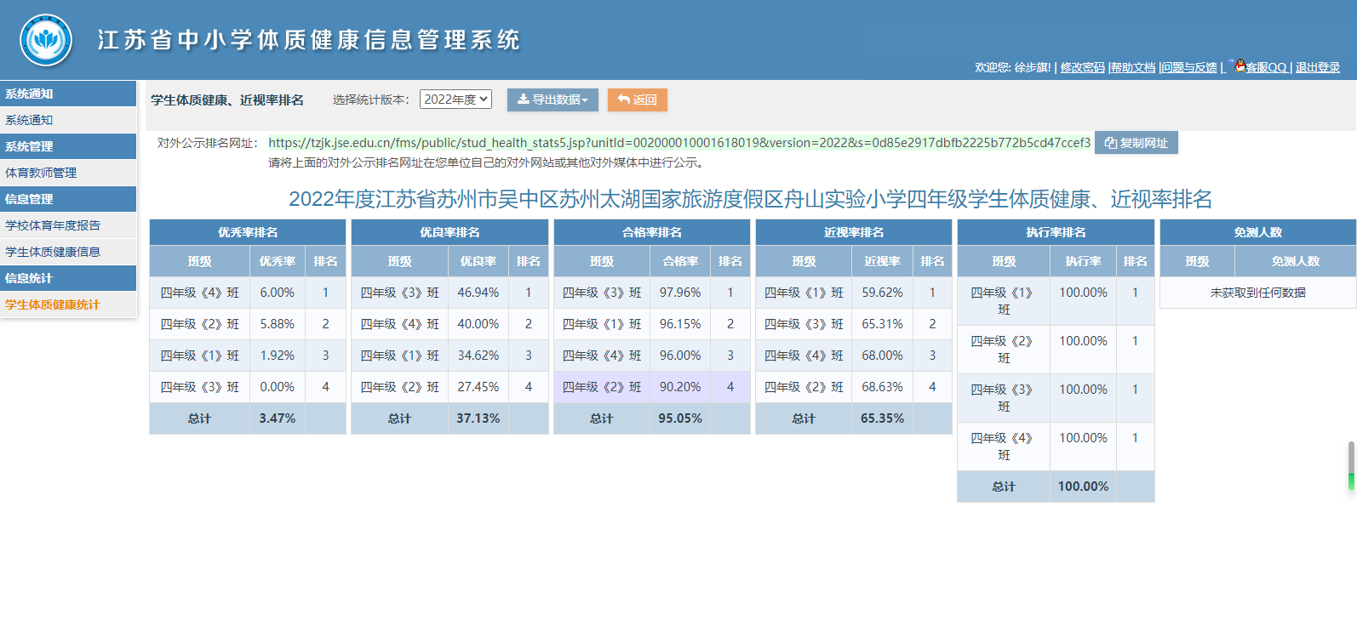Open 系统通知 sidebar item
Viewport: 1357px width, 643px height.
(68, 120)
